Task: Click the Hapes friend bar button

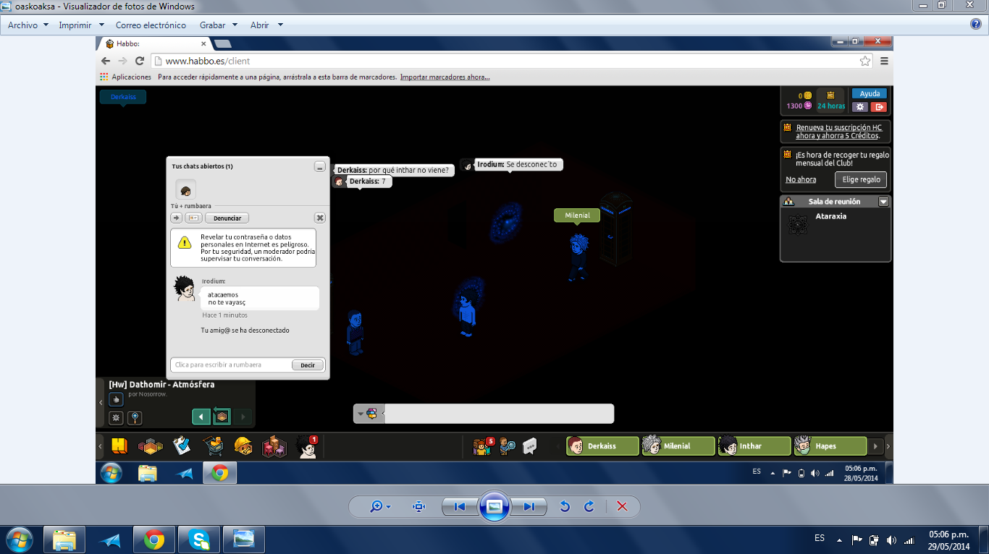Action: 830,446
